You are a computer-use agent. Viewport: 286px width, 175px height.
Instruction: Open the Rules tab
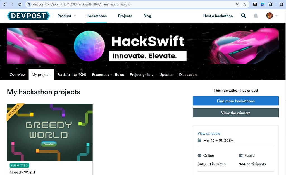point(119,75)
